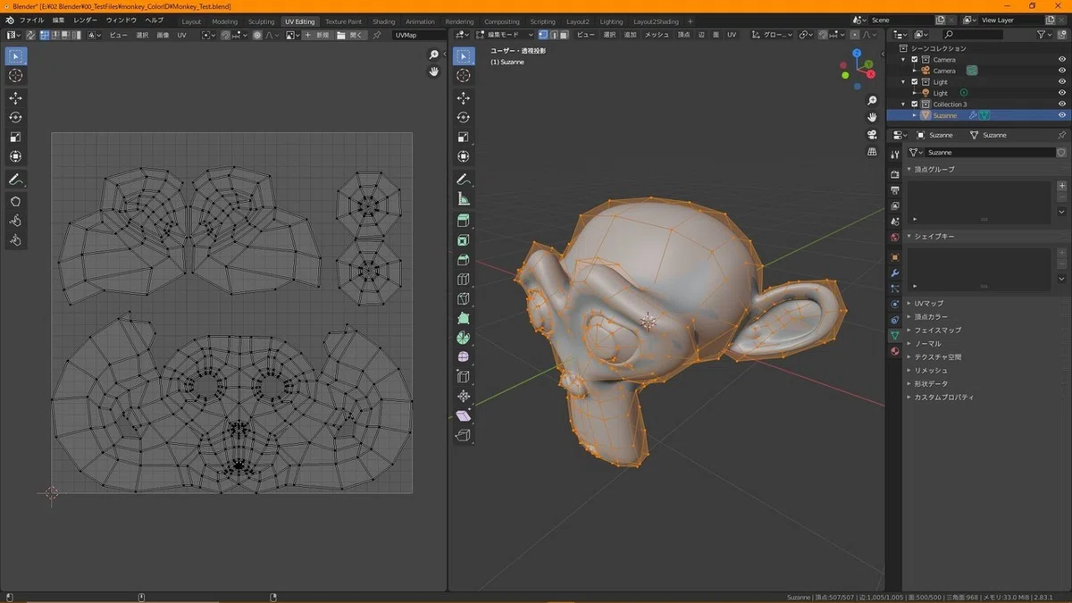The width and height of the screenshot is (1072, 603).
Task: Switch orthographic/perspective grid icon in viewport
Action: 872,152
